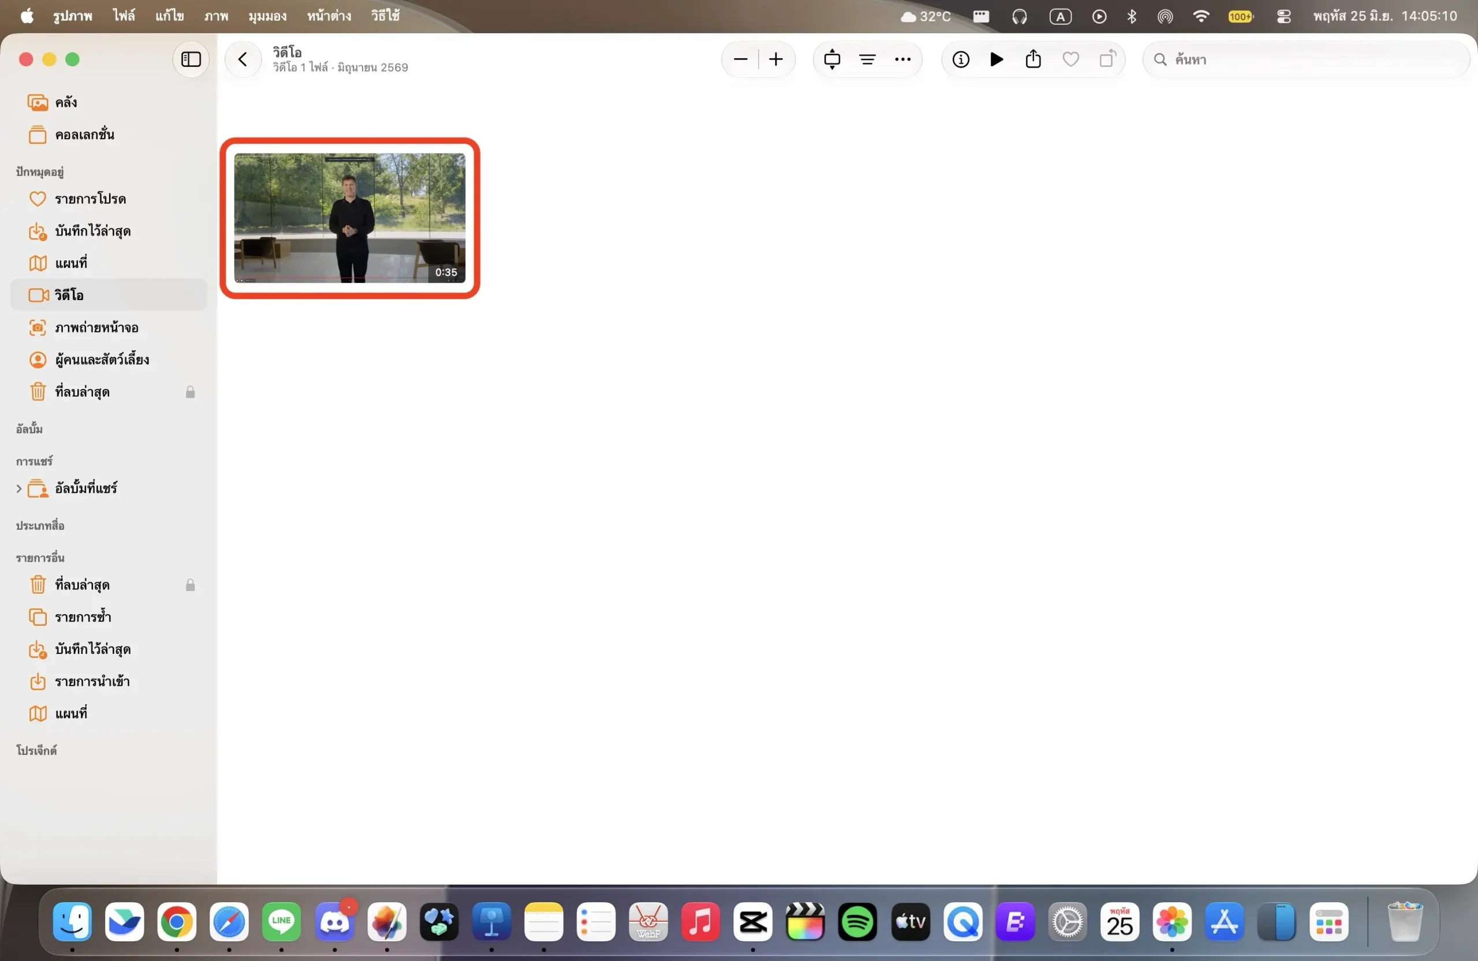The height and width of the screenshot is (961, 1478).
Task: Open ภาพถ่ายหน้าจอ screenshots in sidebar
Action: click(109, 327)
